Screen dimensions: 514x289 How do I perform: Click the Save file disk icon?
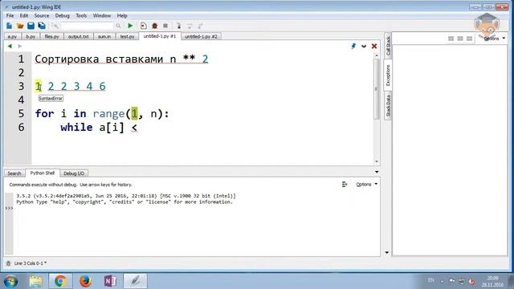(x=31, y=26)
